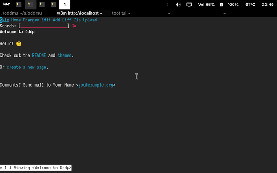Select the highlighted second terminal taskbar icon

click(30, 5)
